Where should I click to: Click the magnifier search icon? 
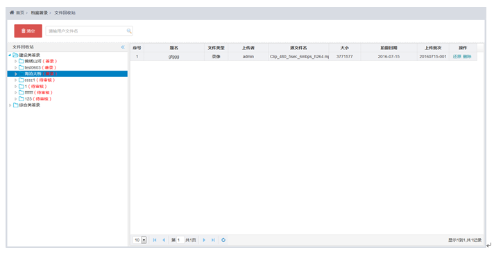[129, 30]
